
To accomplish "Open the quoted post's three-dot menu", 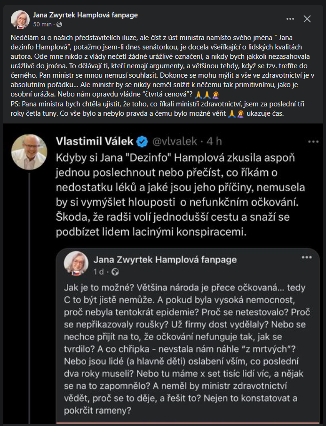I will tap(307, 257).
